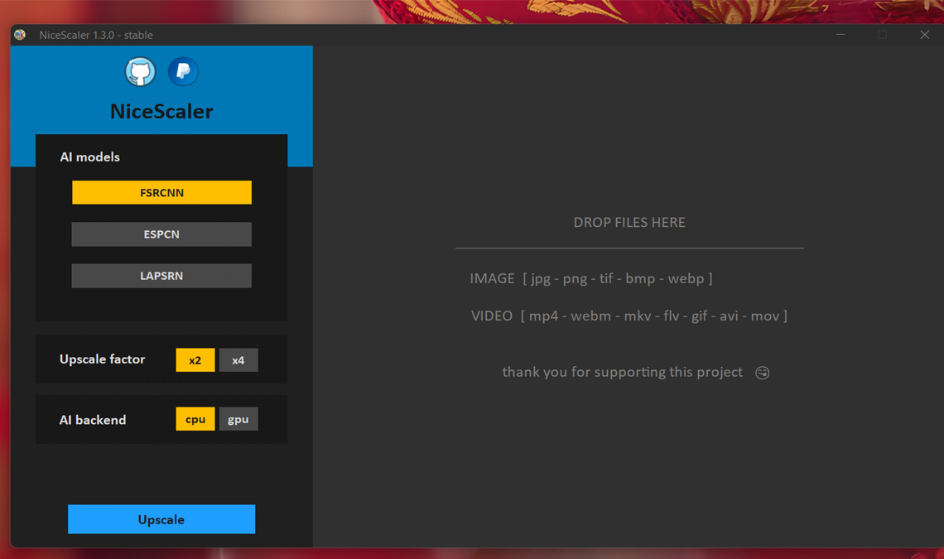Viewport: 944px width, 559px height.
Task: Close the NiceScaler window
Action: coord(925,35)
